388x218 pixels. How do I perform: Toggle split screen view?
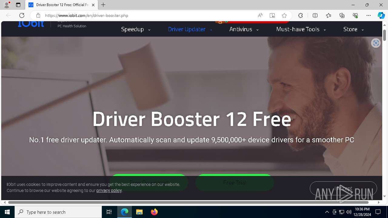315,15
